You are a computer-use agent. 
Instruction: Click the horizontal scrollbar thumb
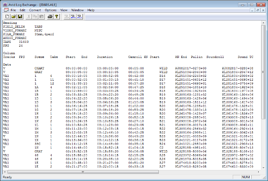point(83,172)
